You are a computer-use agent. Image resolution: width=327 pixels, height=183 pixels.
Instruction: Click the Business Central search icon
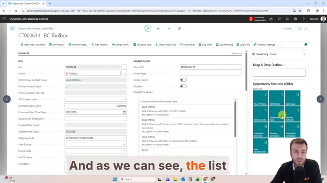click(279, 19)
